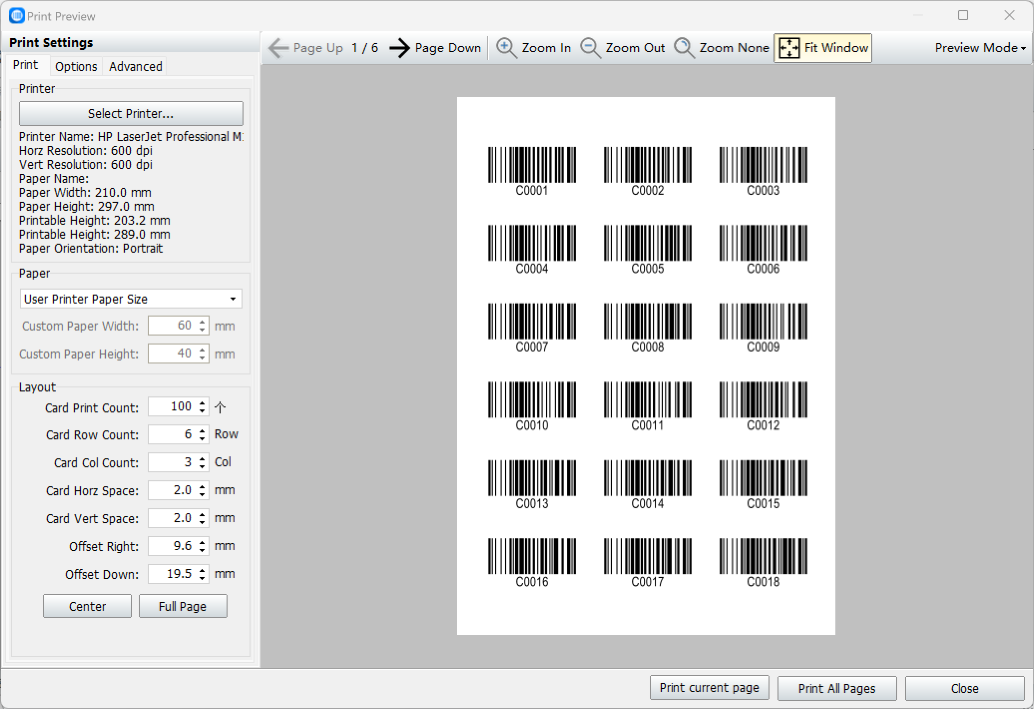Decrease Card Col Count with down arrow
Image resolution: width=1034 pixels, height=709 pixels.
(x=202, y=467)
